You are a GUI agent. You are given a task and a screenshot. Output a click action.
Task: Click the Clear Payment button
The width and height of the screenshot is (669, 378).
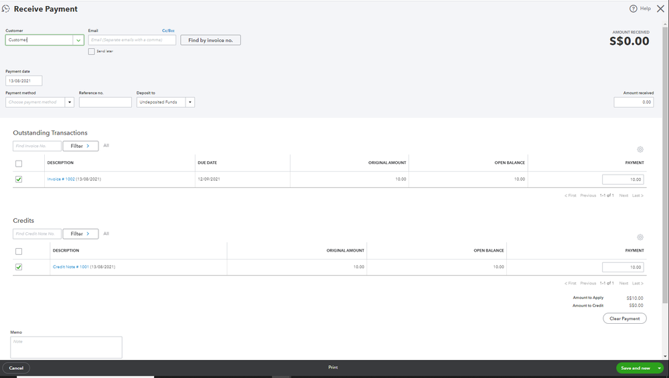pos(625,318)
